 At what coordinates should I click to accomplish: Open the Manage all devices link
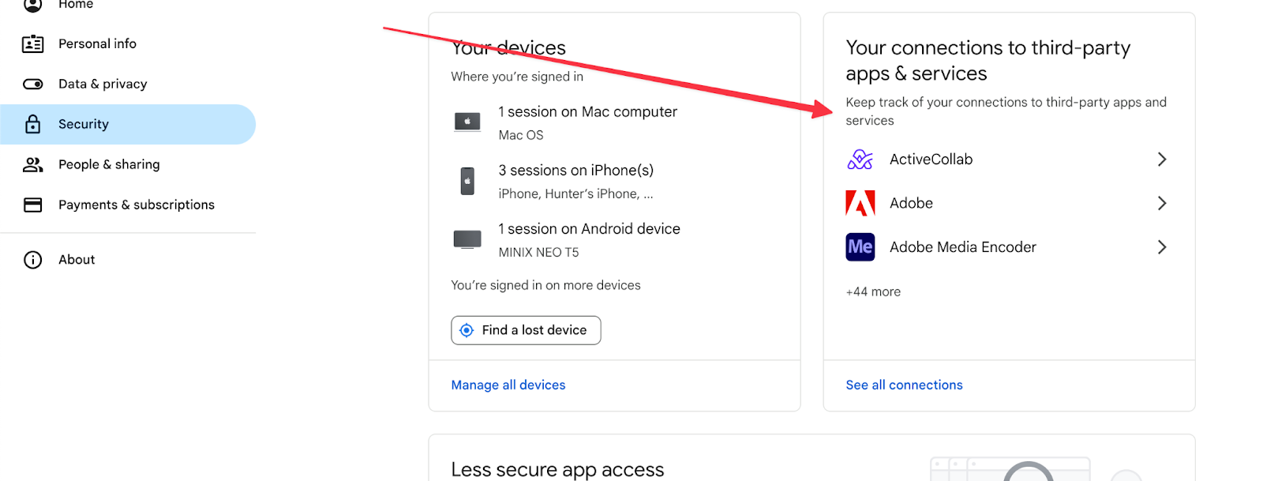pyautogui.click(x=508, y=385)
